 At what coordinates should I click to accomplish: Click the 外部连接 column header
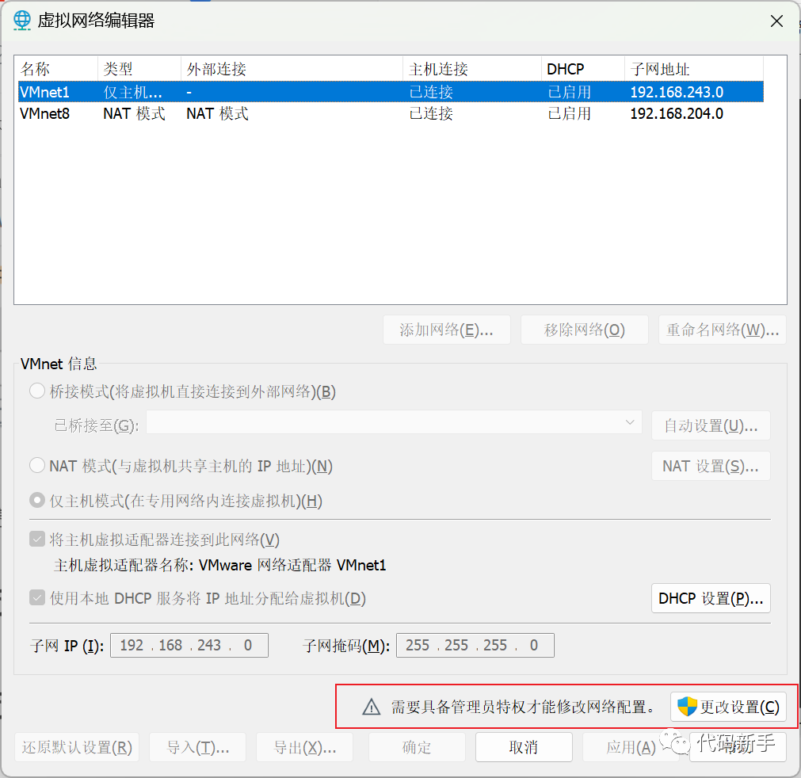pos(292,69)
